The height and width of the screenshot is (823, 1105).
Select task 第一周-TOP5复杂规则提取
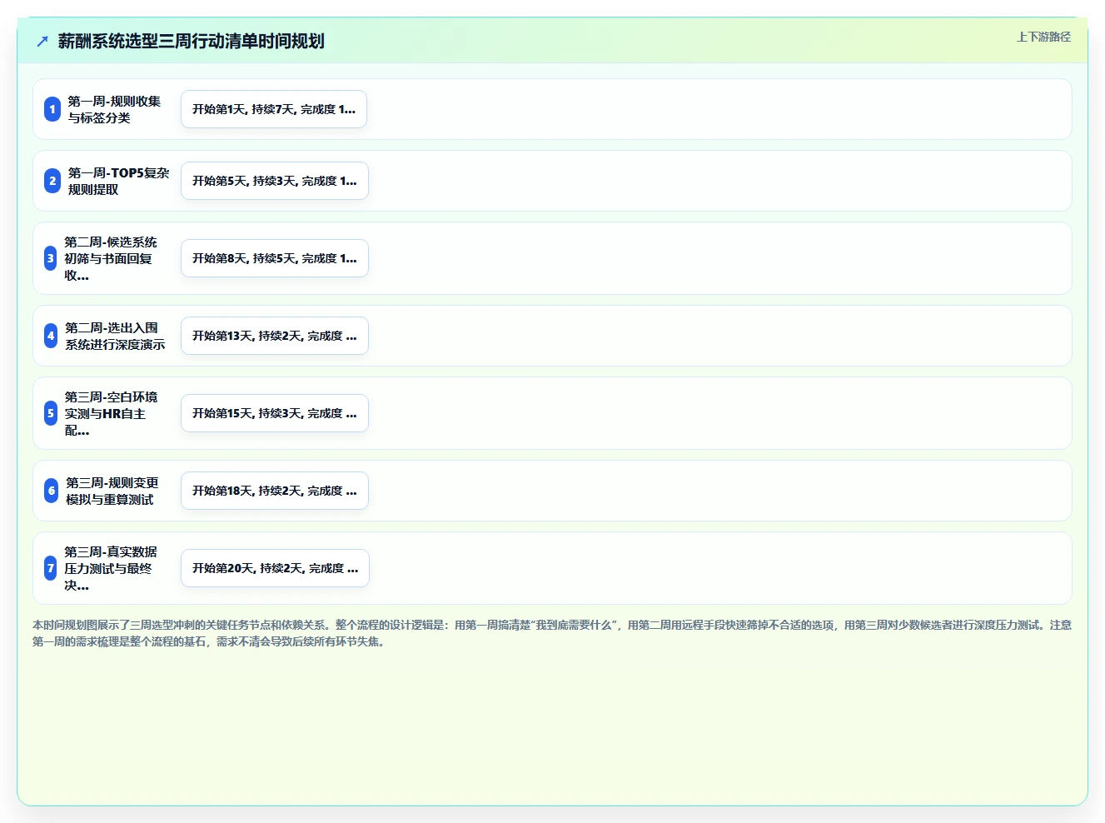(118, 181)
